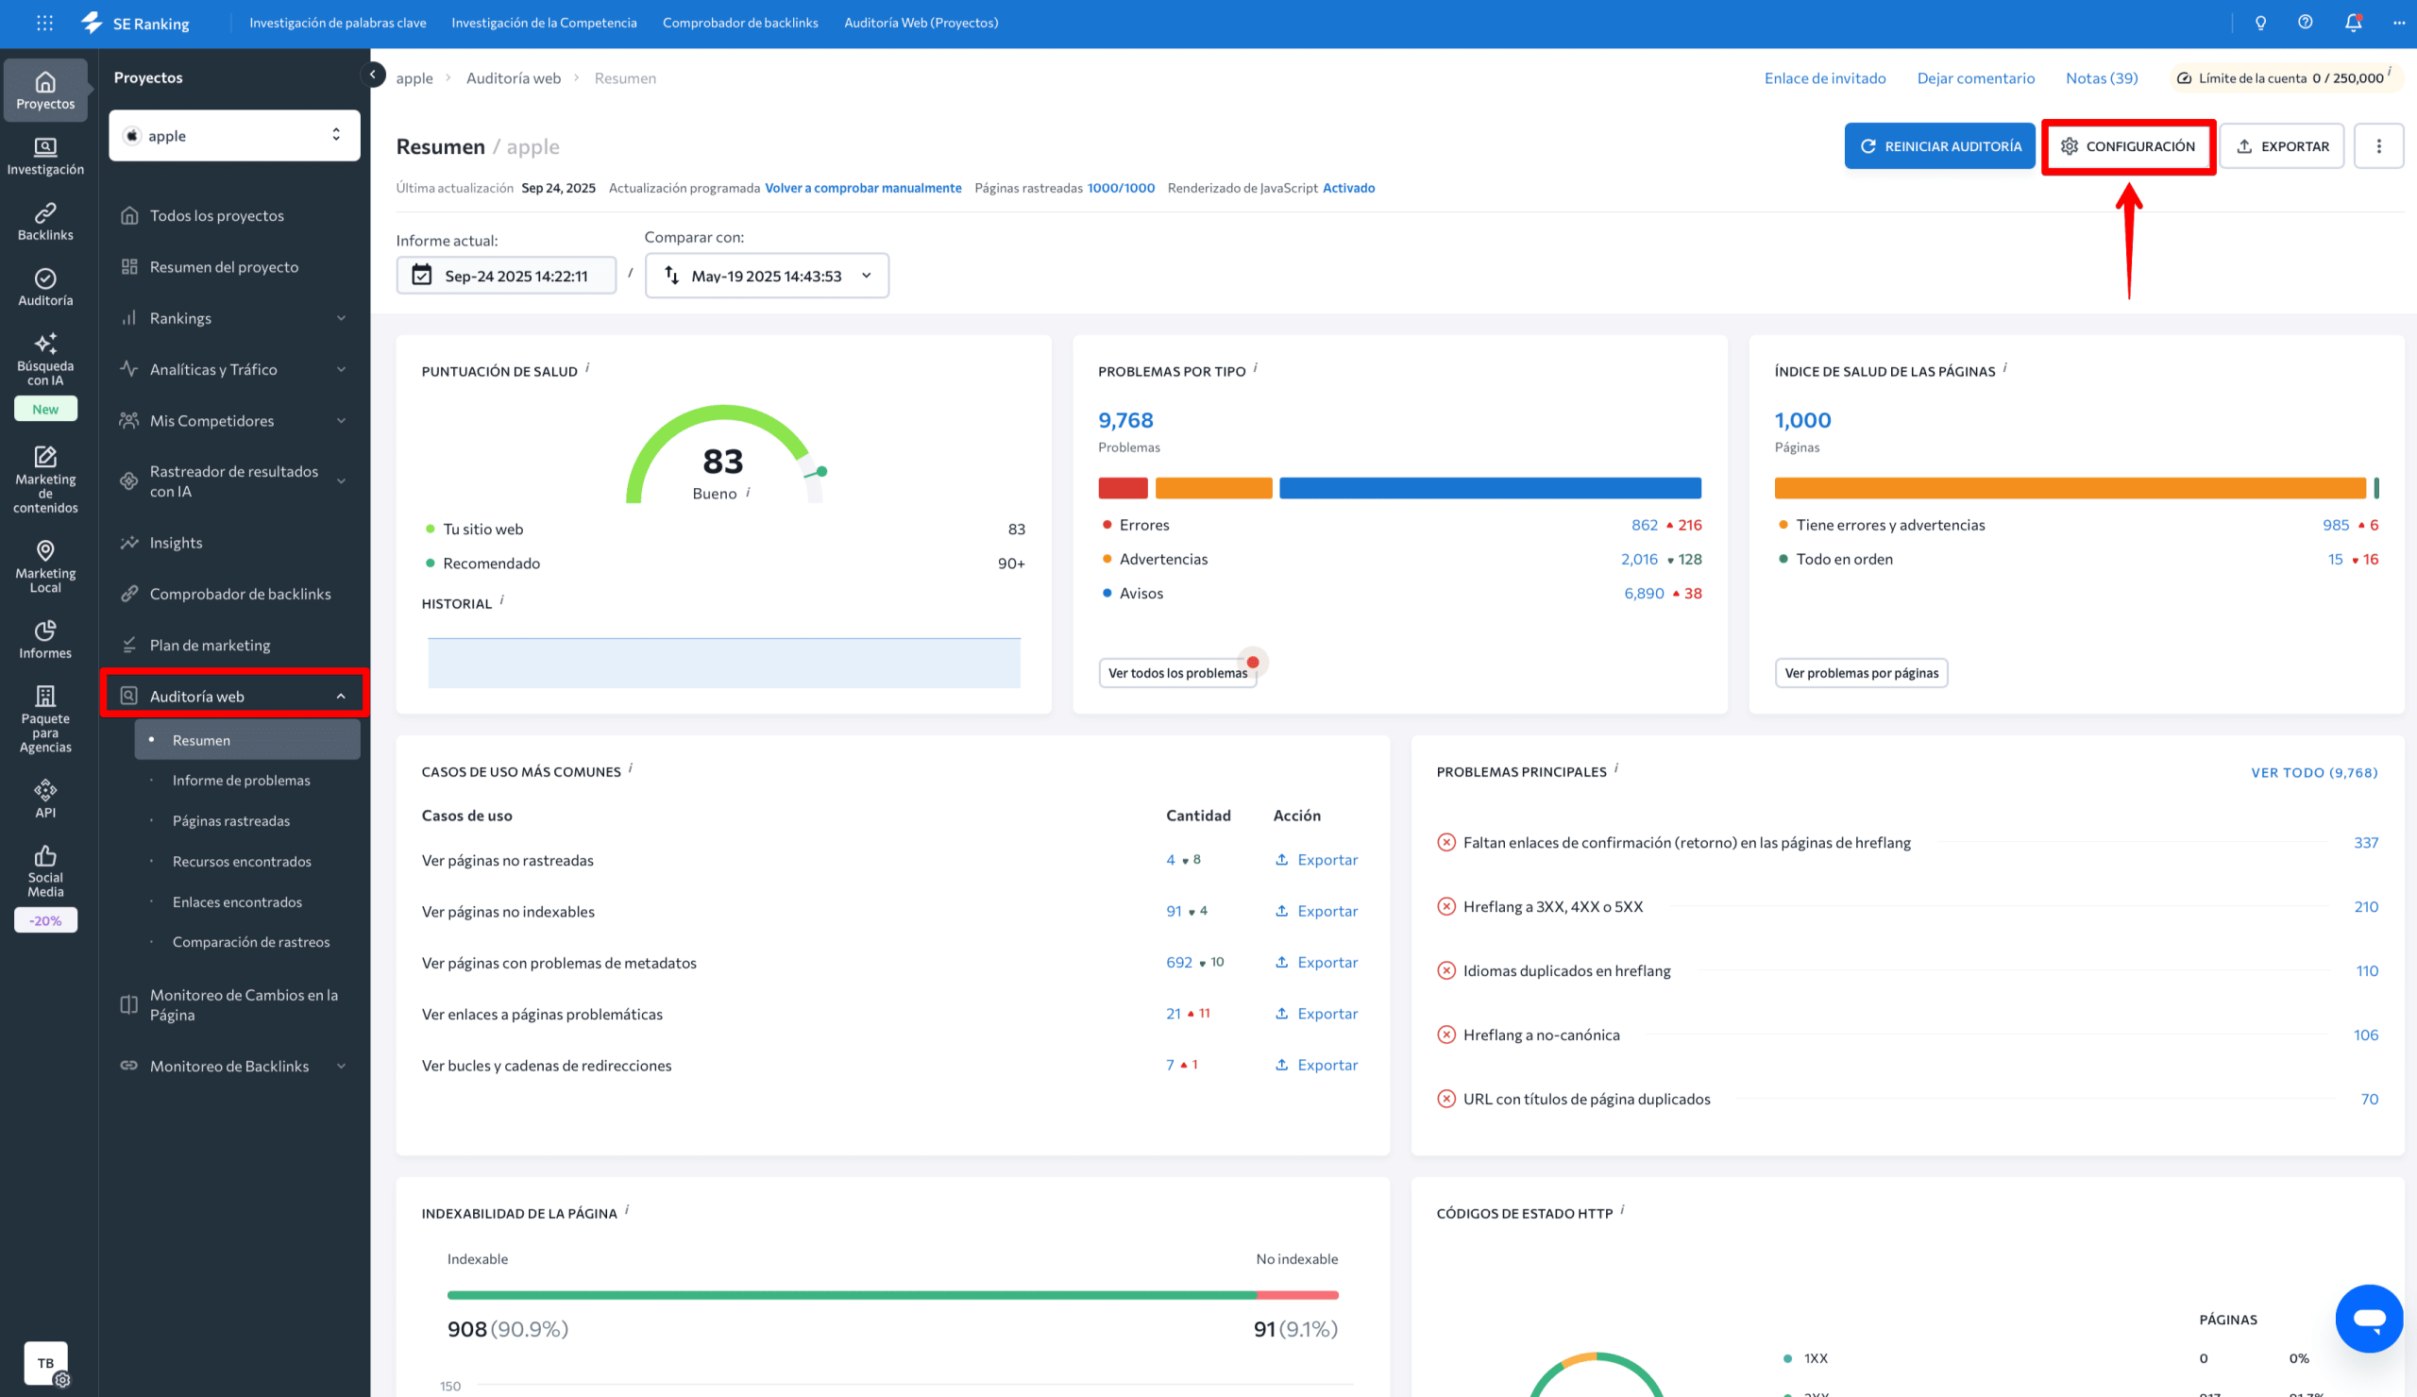2417x1397 pixels.
Task: Open the May-19 2025 comparison report dropdown
Action: (x=767, y=276)
